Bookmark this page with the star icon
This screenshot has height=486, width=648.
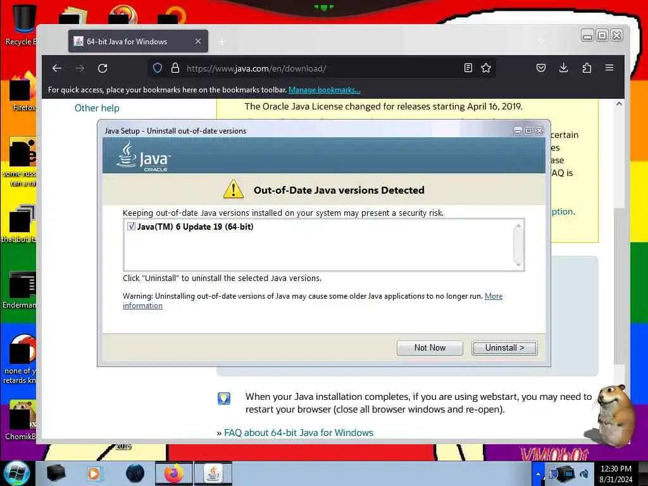click(x=486, y=68)
